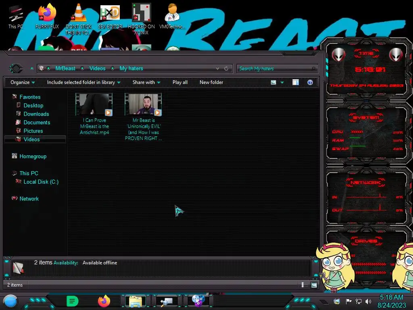Click the navigation back button in Explorer

(16, 69)
